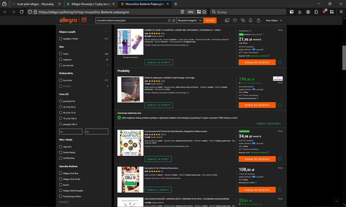Switch to 'trust pilot allegro - Wyszukaj' tab
This screenshot has height=207, width=346.
tap(36, 4)
